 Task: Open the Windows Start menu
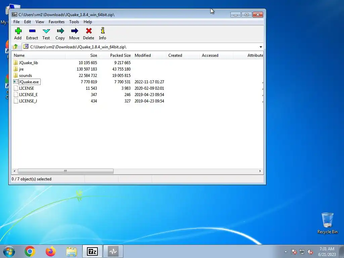tap(9, 251)
